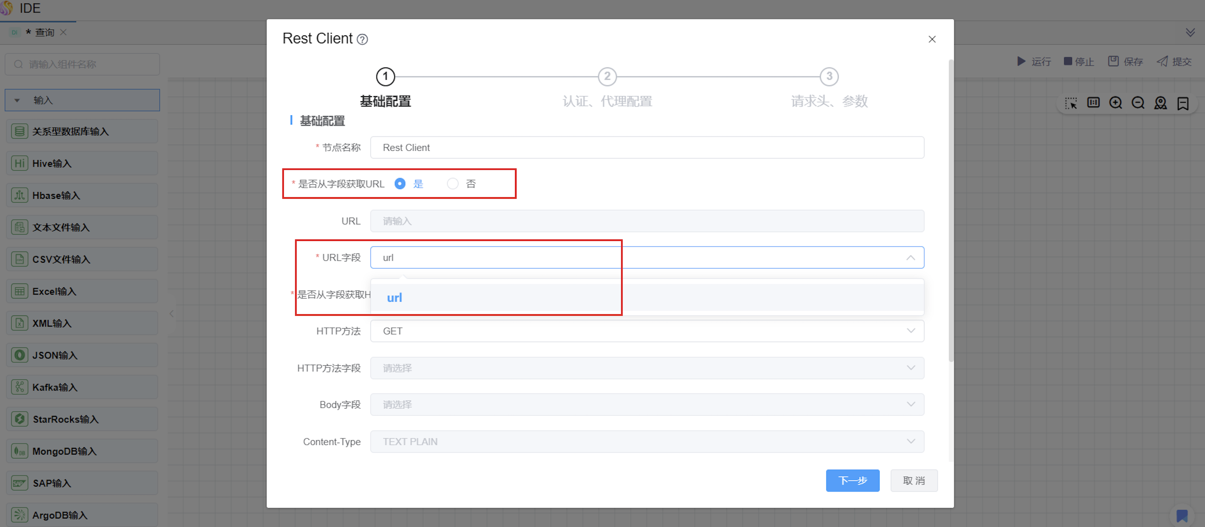Image resolution: width=1205 pixels, height=527 pixels.
Task: Click the zoom in canvas icon
Action: click(1115, 103)
